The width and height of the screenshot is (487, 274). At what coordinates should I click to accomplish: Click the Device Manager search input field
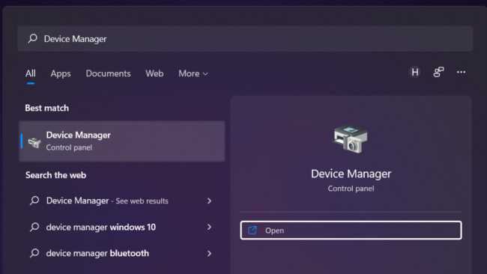point(245,39)
